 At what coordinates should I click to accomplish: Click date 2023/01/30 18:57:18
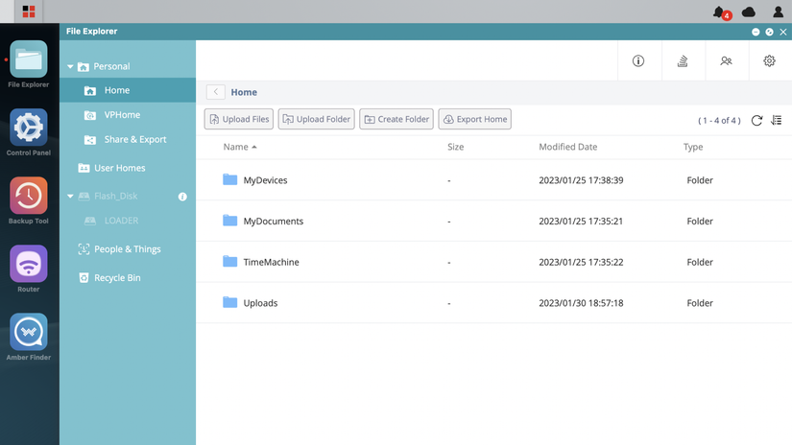click(x=581, y=303)
